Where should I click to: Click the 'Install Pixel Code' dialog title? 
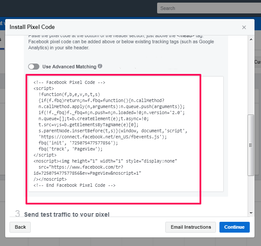(x=32, y=27)
